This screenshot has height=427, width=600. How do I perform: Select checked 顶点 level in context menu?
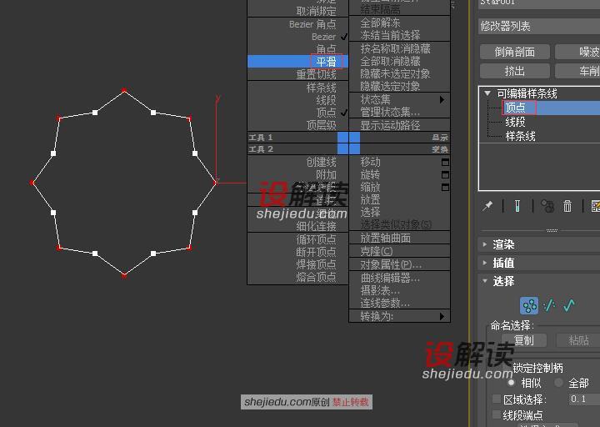pos(326,113)
